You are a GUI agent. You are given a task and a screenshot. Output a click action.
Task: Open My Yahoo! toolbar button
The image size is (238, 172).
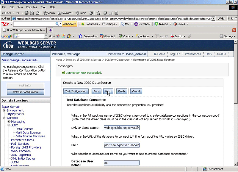coord(143,24)
